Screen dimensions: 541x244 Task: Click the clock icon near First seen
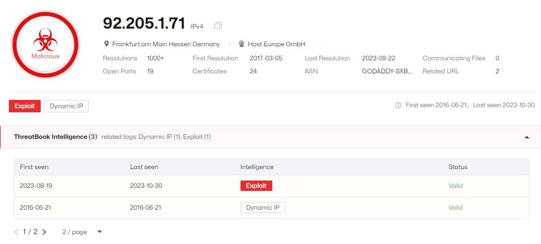click(398, 105)
